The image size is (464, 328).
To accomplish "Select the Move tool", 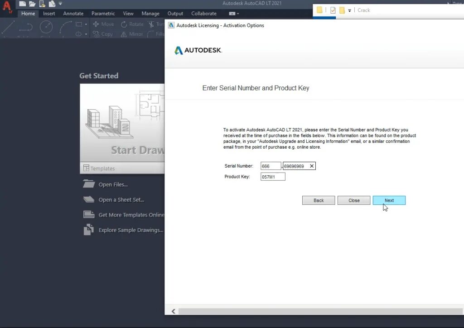I will point(103,24).
